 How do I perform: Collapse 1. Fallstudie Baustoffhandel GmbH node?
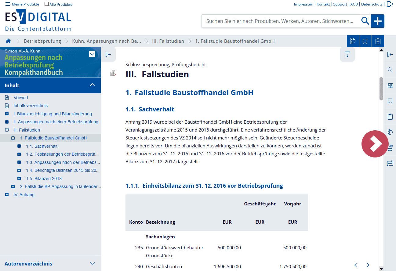(x=13, y=138)
